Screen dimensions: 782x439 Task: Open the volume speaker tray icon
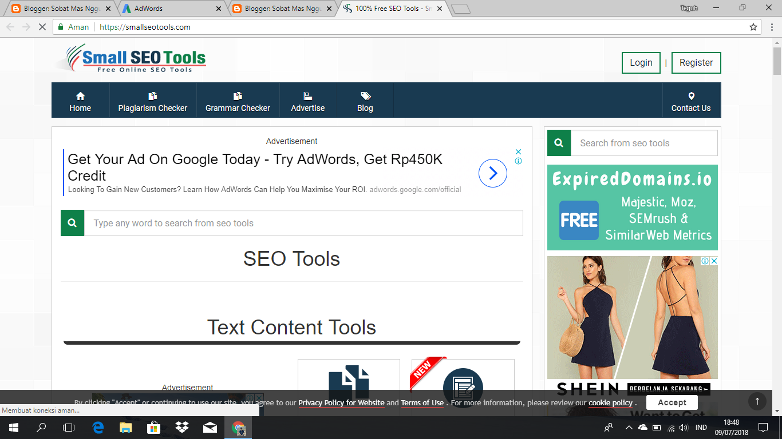click(x=684, y=428)
